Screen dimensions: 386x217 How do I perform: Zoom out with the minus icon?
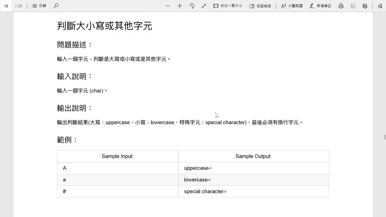(x=168, y=6)
